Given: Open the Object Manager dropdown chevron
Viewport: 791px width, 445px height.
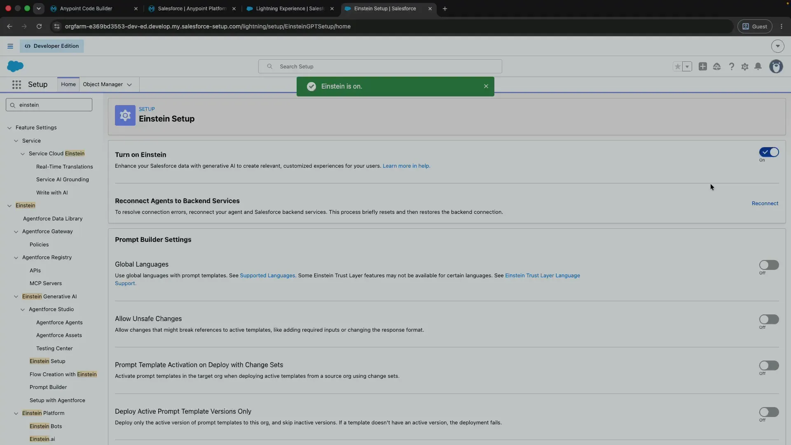Looking at the screenshot, I should [x=129, y=85].
